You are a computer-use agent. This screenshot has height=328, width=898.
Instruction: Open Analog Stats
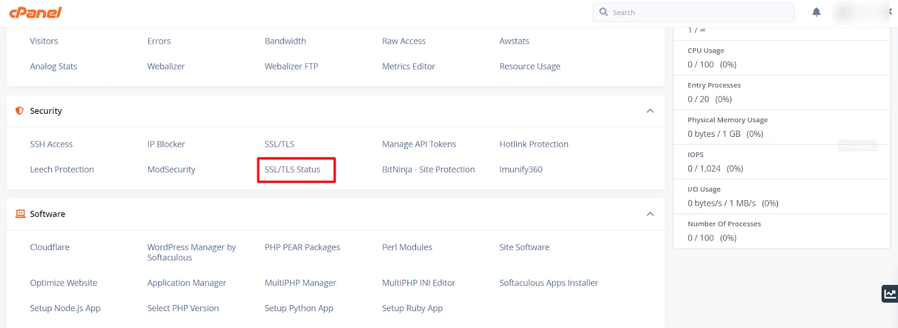point(53,66)
